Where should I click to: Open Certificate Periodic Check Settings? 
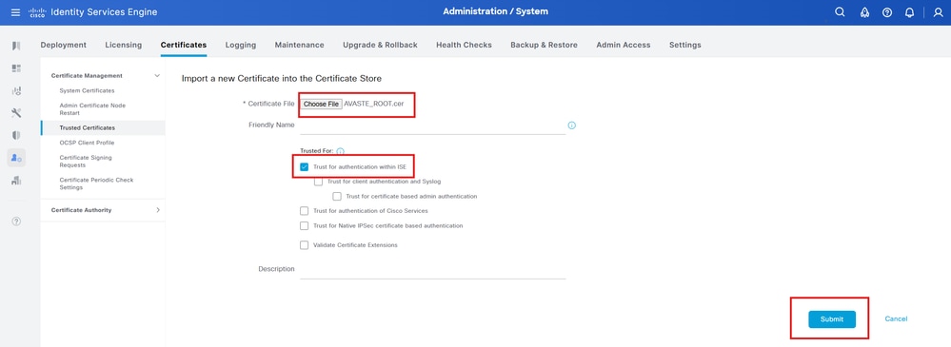tap(96, 183)
